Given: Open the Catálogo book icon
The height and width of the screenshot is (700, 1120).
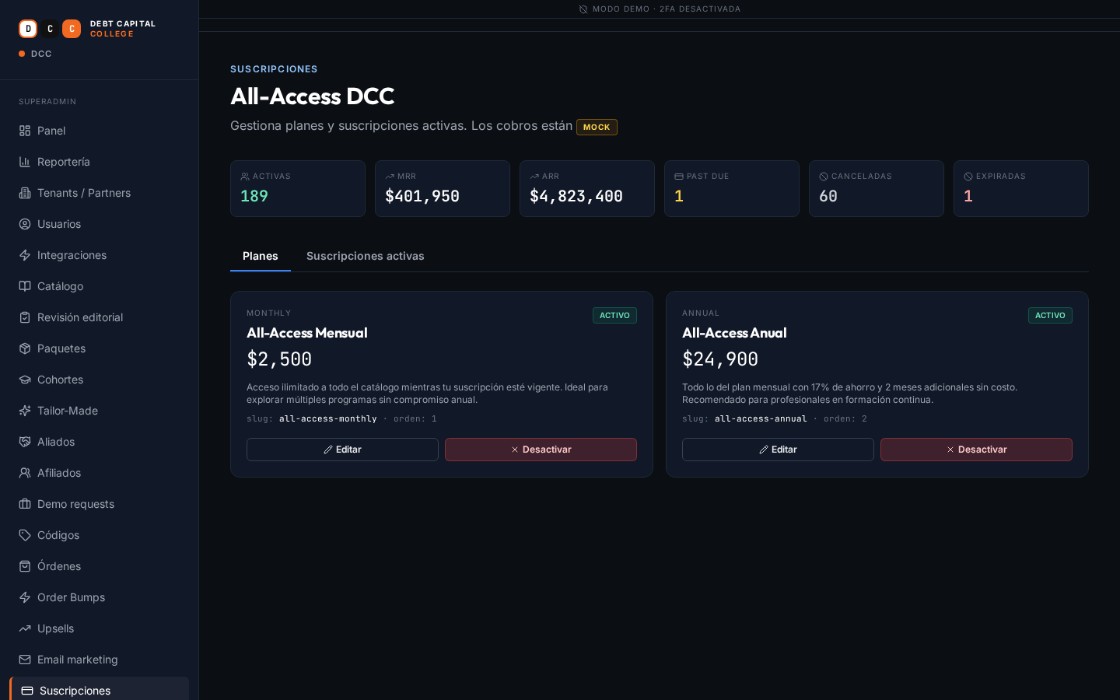Looking at the screenshot, I should pos(25,286).
